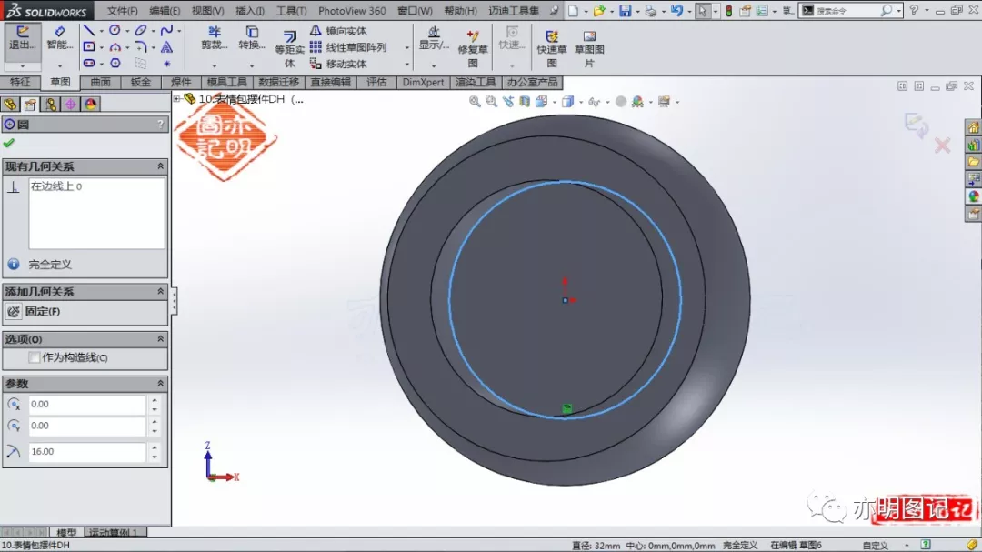This screenshot has height=552, width=982.
Task: Click the Repair Sketch (修复草图) tool
Action: [x=473, y=48]
